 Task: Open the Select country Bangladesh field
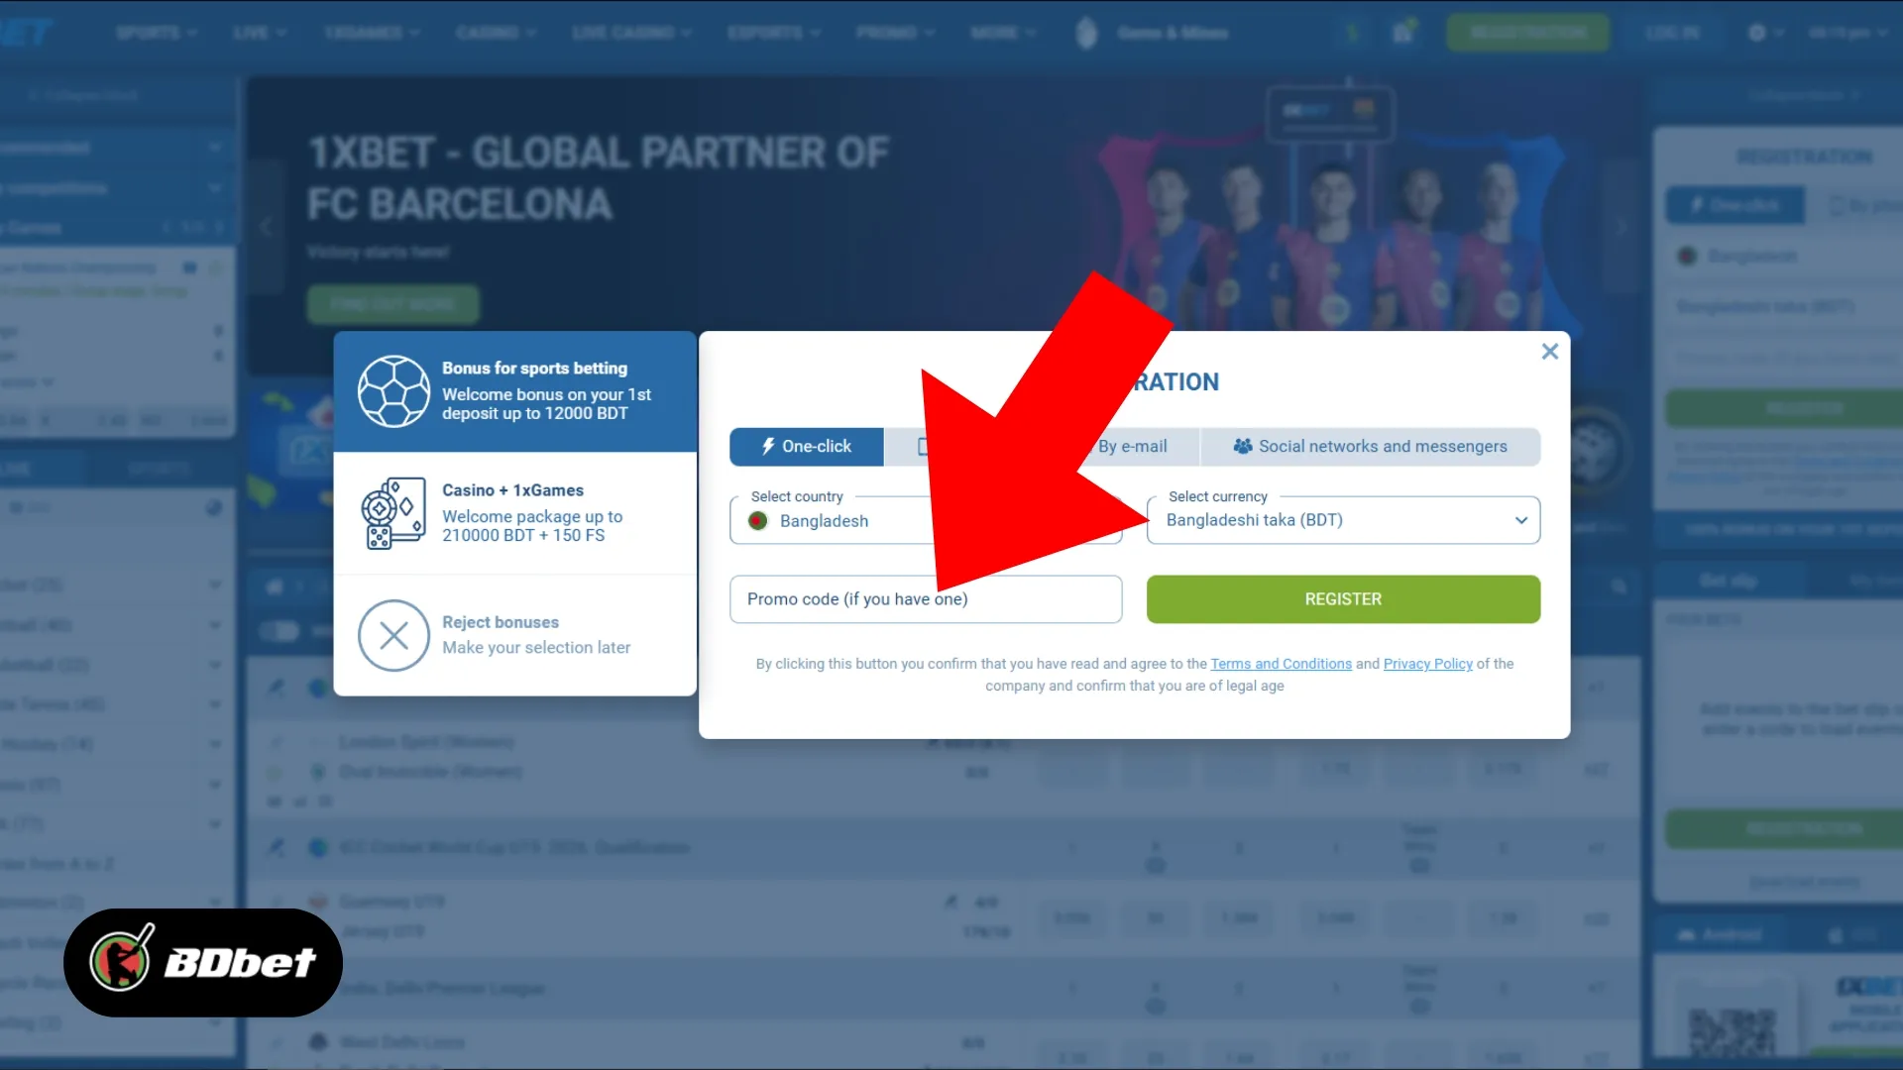[x=926, y=521]
